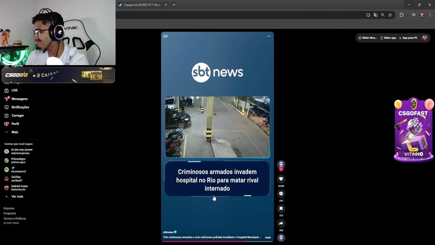Open the TikTok profile avatar top right
435x245 pixels.
[x=425, y=38]
